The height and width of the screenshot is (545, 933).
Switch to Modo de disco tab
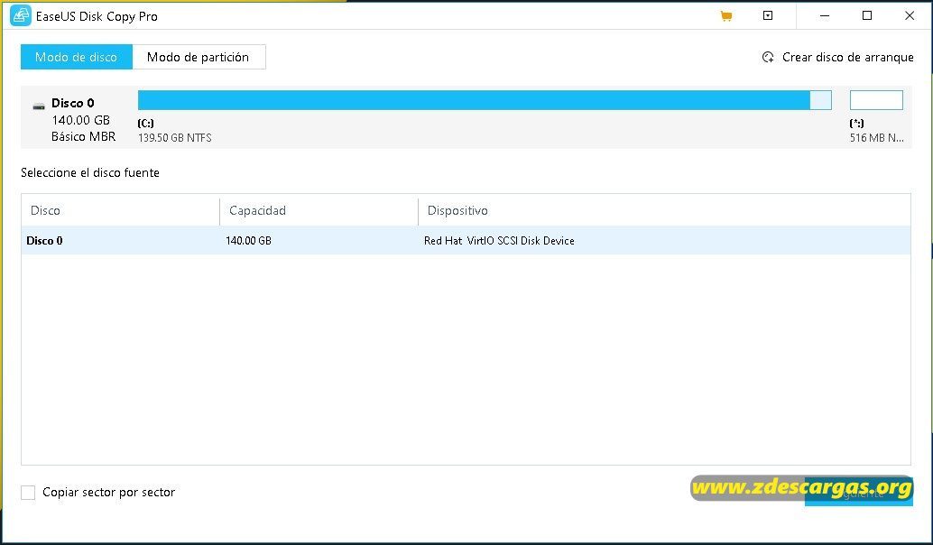76,57
